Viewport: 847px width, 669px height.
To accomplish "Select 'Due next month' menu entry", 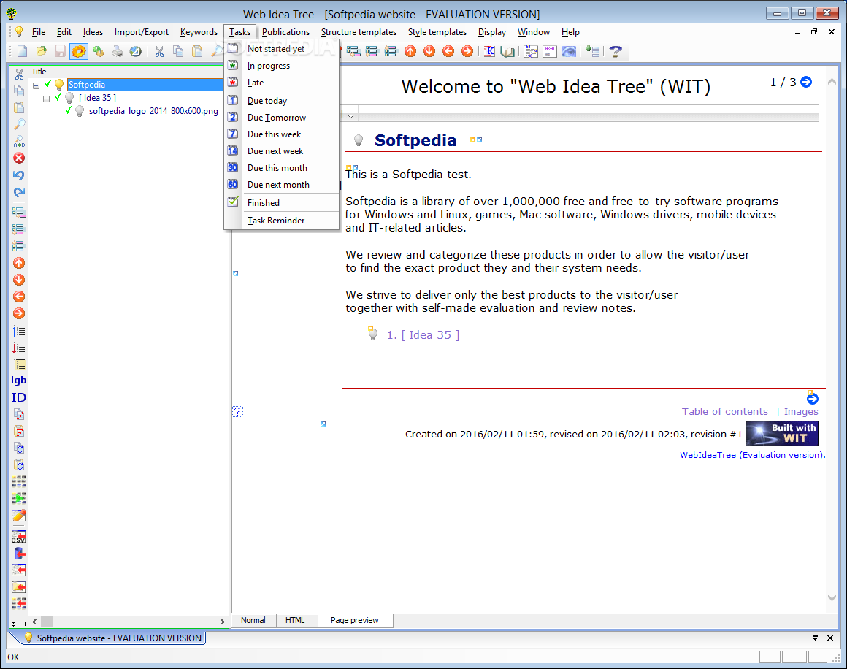I will (x=281, y=184).
